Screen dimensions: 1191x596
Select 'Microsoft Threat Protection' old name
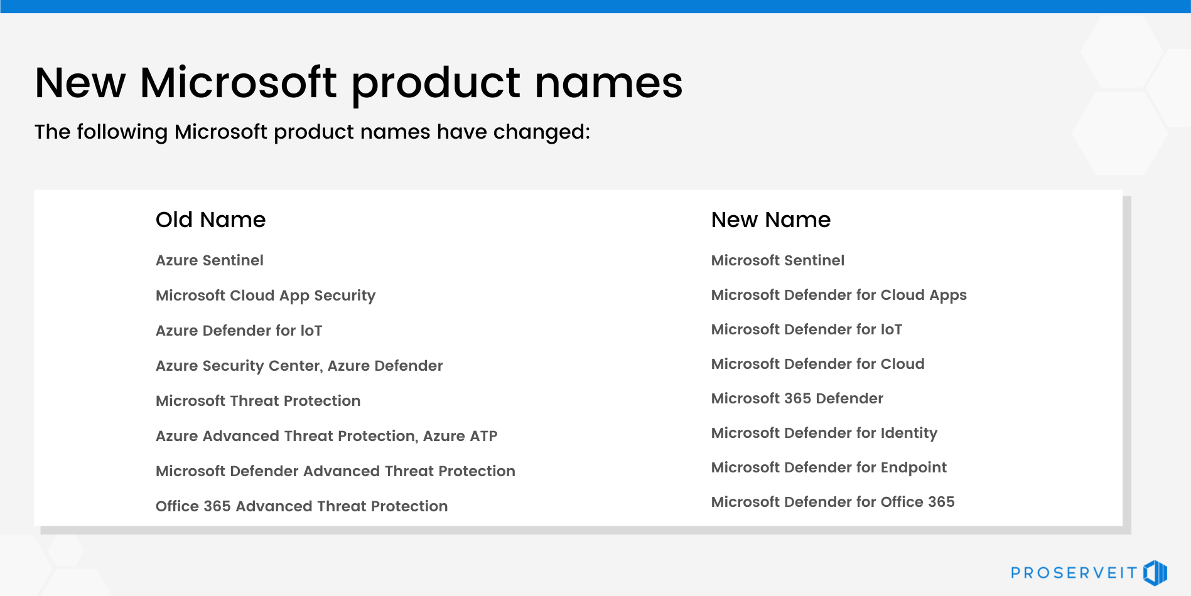pyautogui.click(x=257, y=401)
